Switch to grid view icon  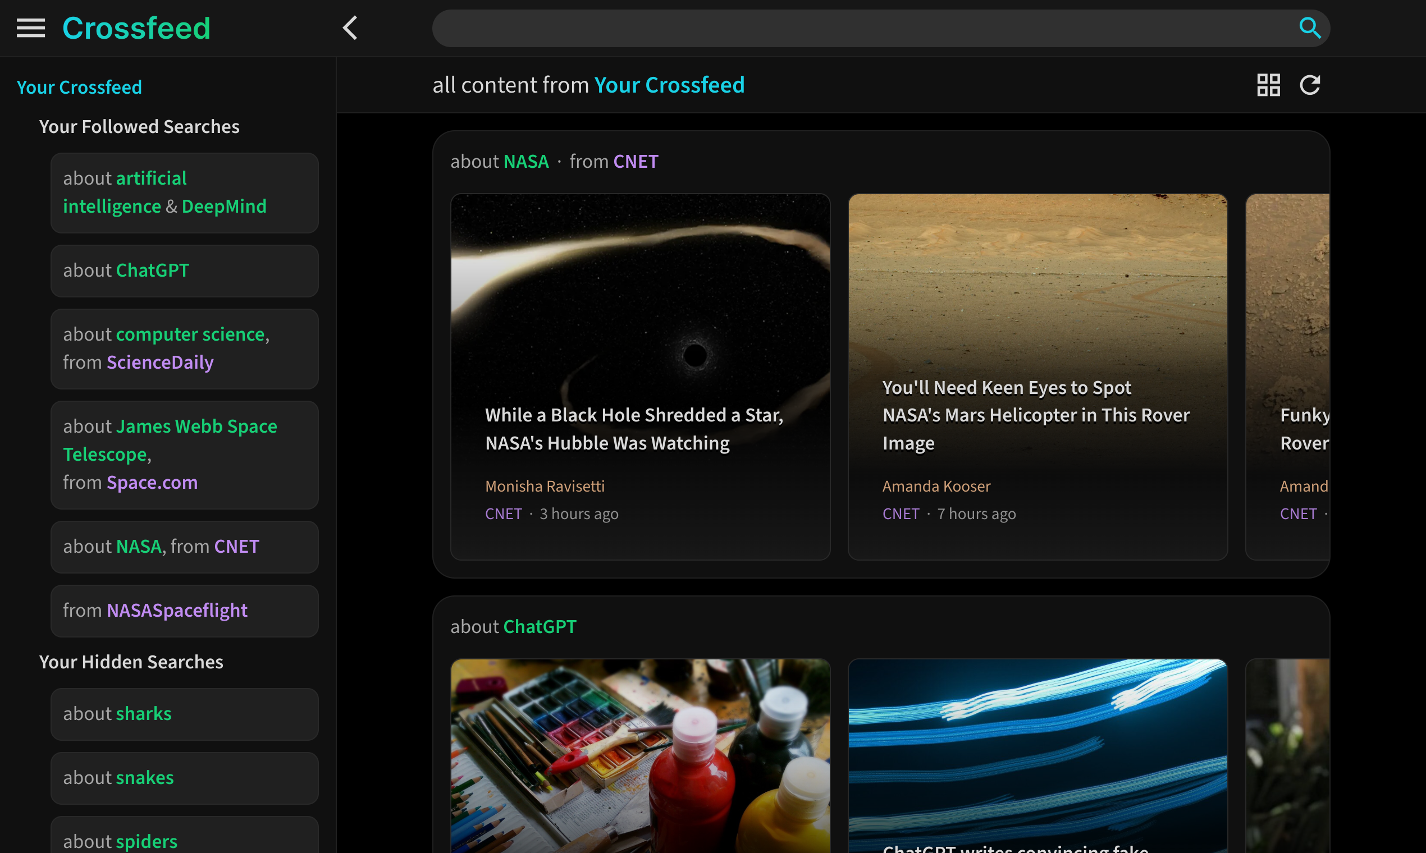point(1268,85)
